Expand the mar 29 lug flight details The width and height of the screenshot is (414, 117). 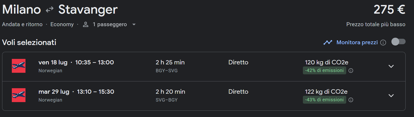point(391,96)
